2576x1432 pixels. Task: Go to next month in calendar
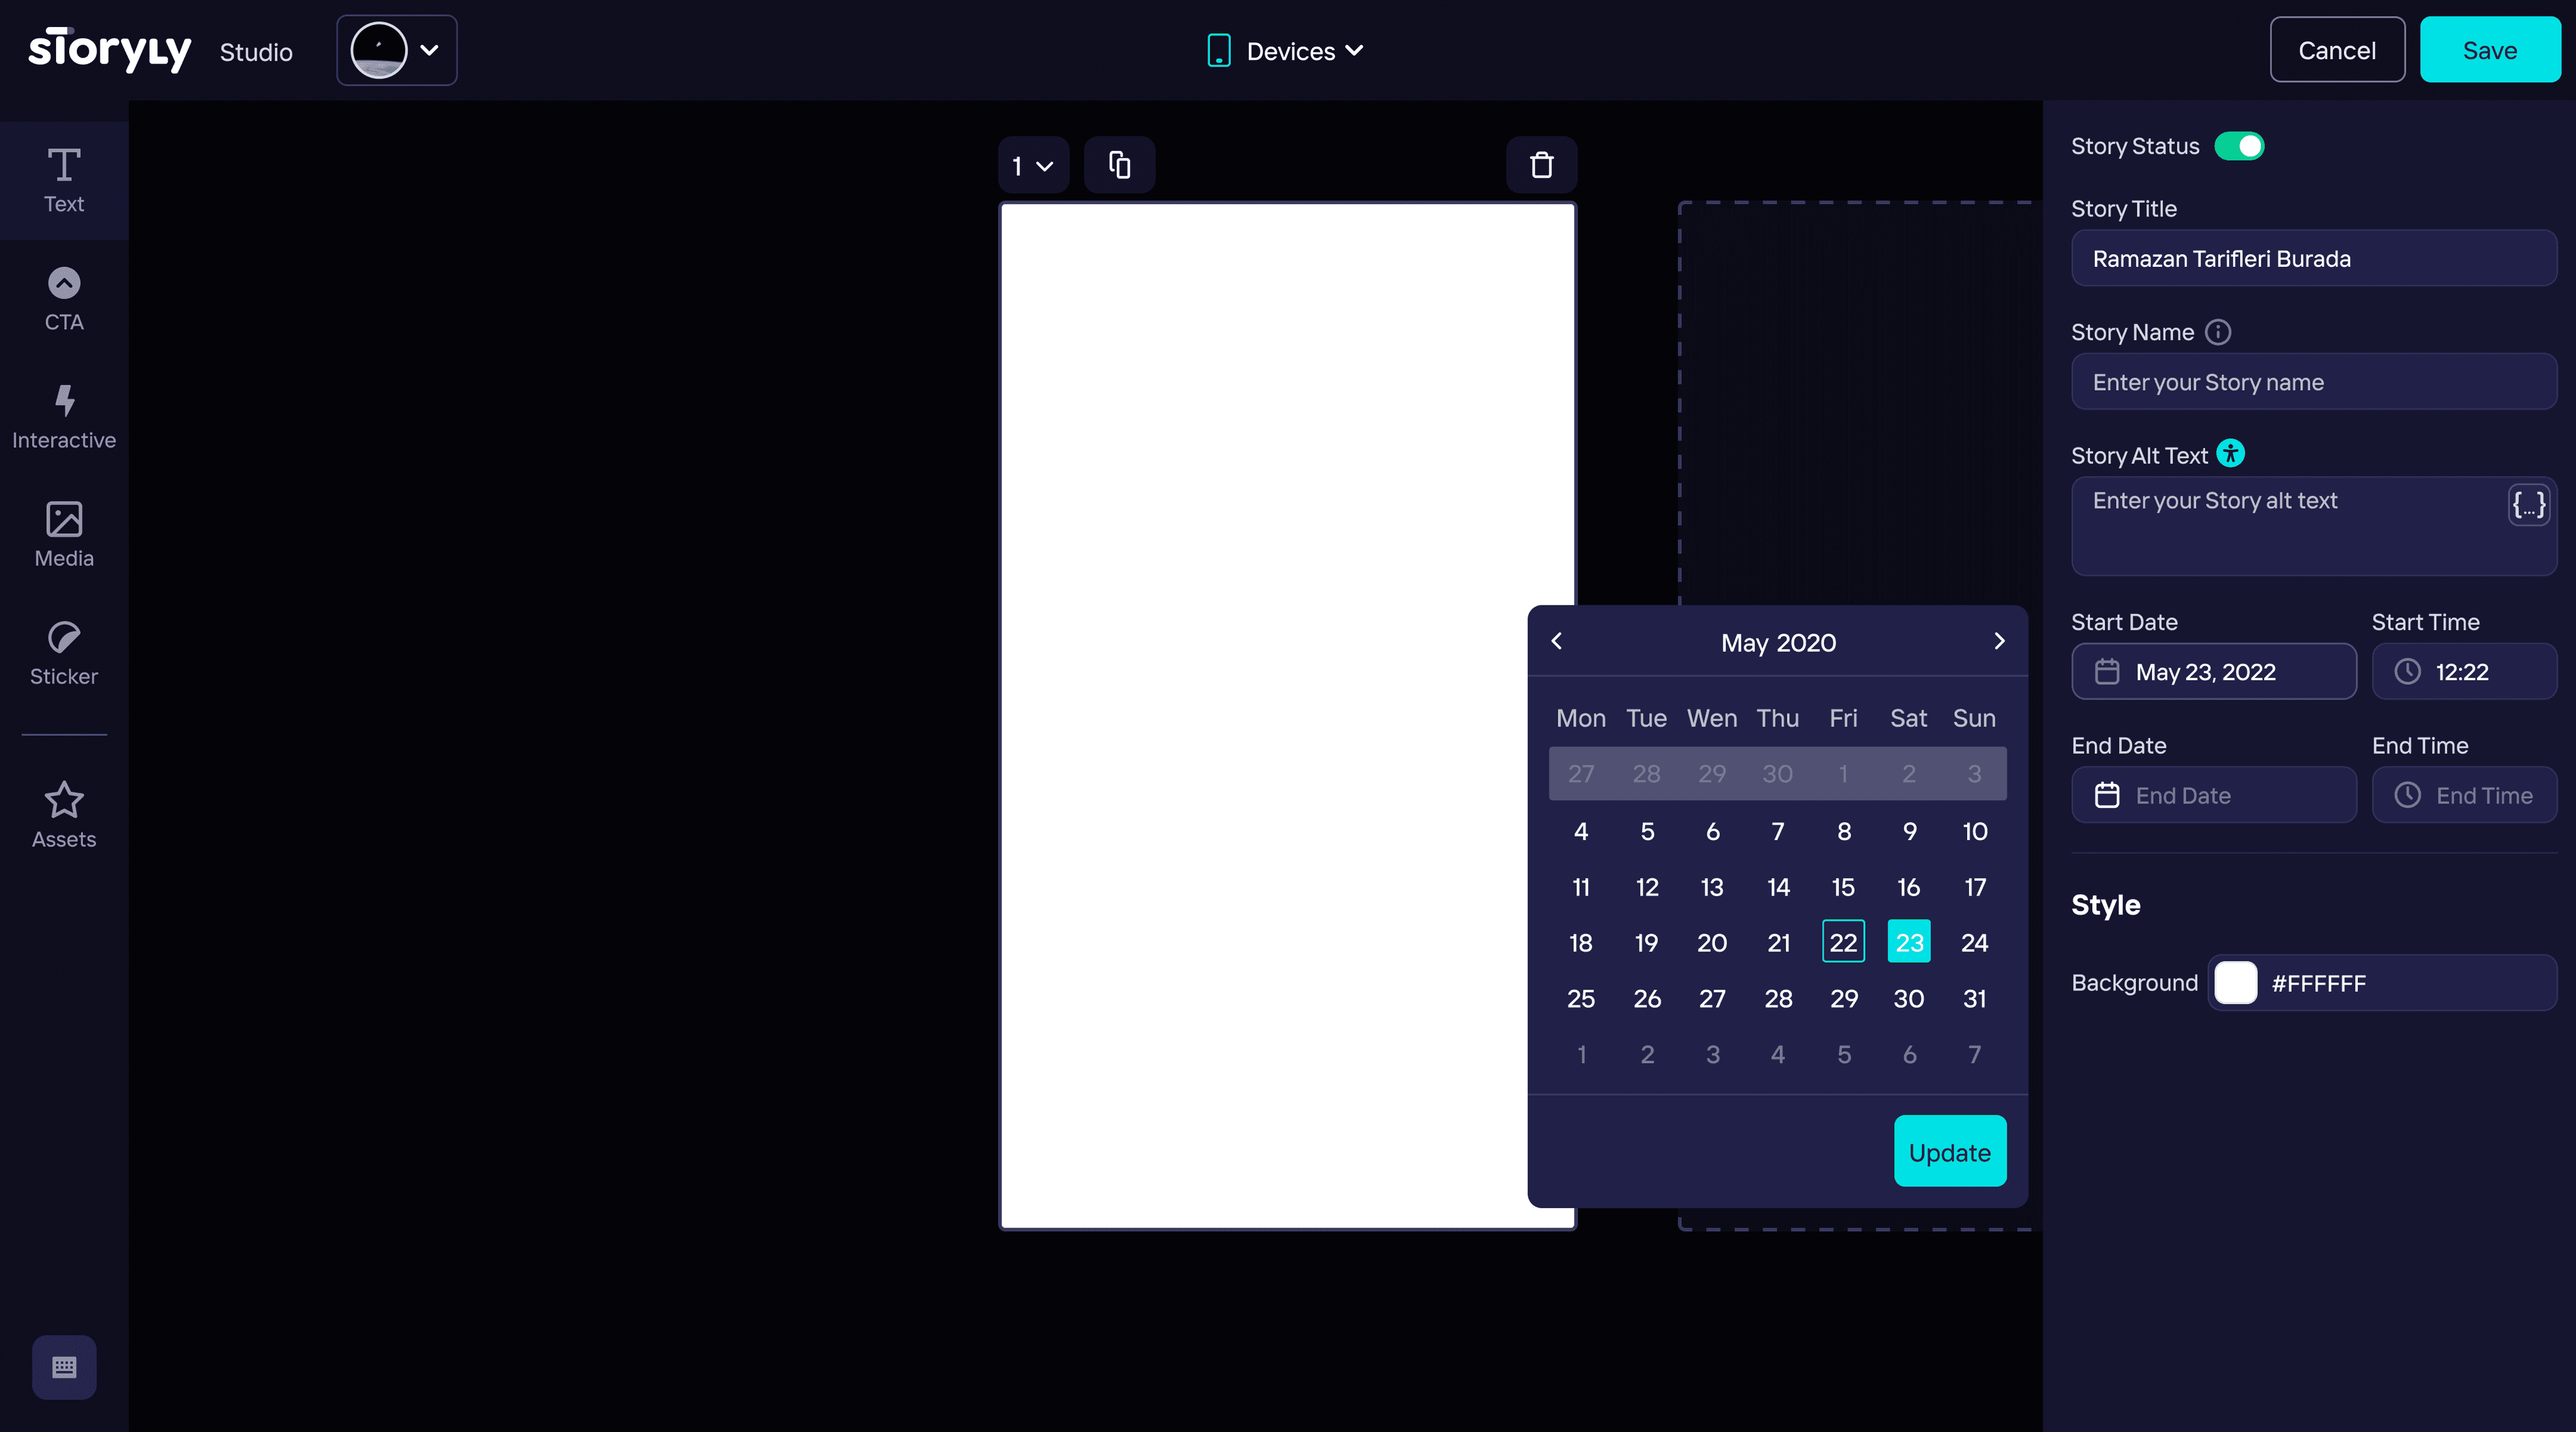(1999, 642)
